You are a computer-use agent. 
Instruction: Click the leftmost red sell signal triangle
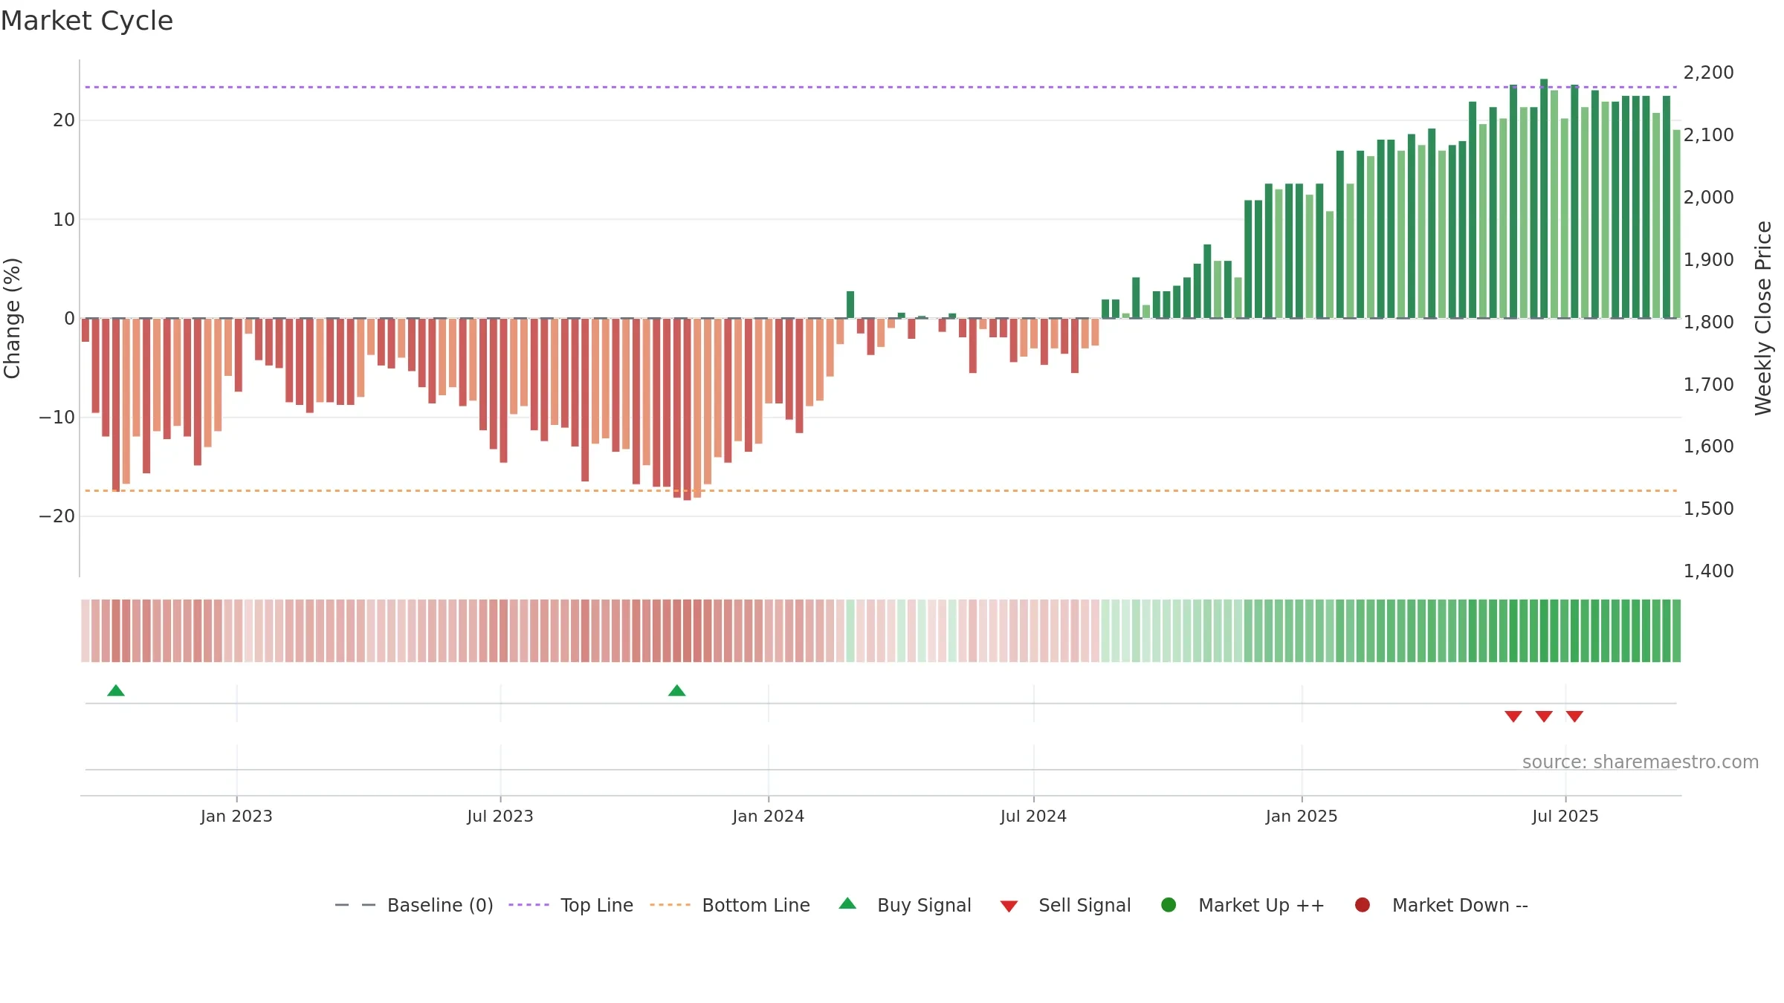click(1513, 716)
